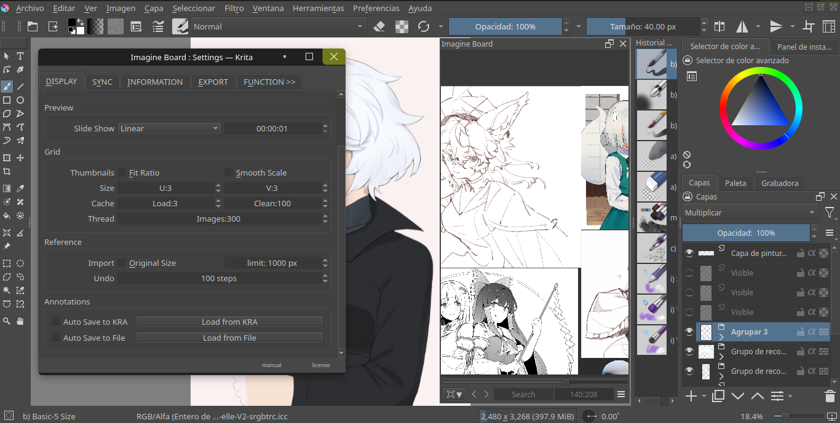Select the Text tool in toolbox
This screenshot has width=840, height=423.
[20, 56]
